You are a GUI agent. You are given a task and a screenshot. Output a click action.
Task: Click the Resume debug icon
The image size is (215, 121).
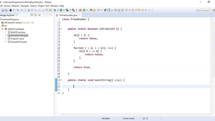point(22,10)
